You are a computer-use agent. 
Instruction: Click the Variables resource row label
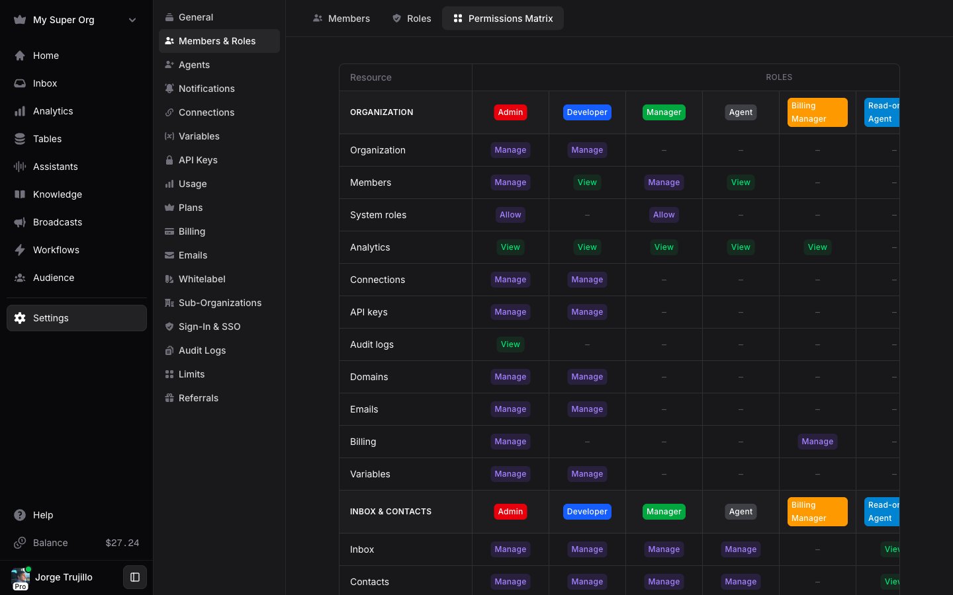point(370,474)
